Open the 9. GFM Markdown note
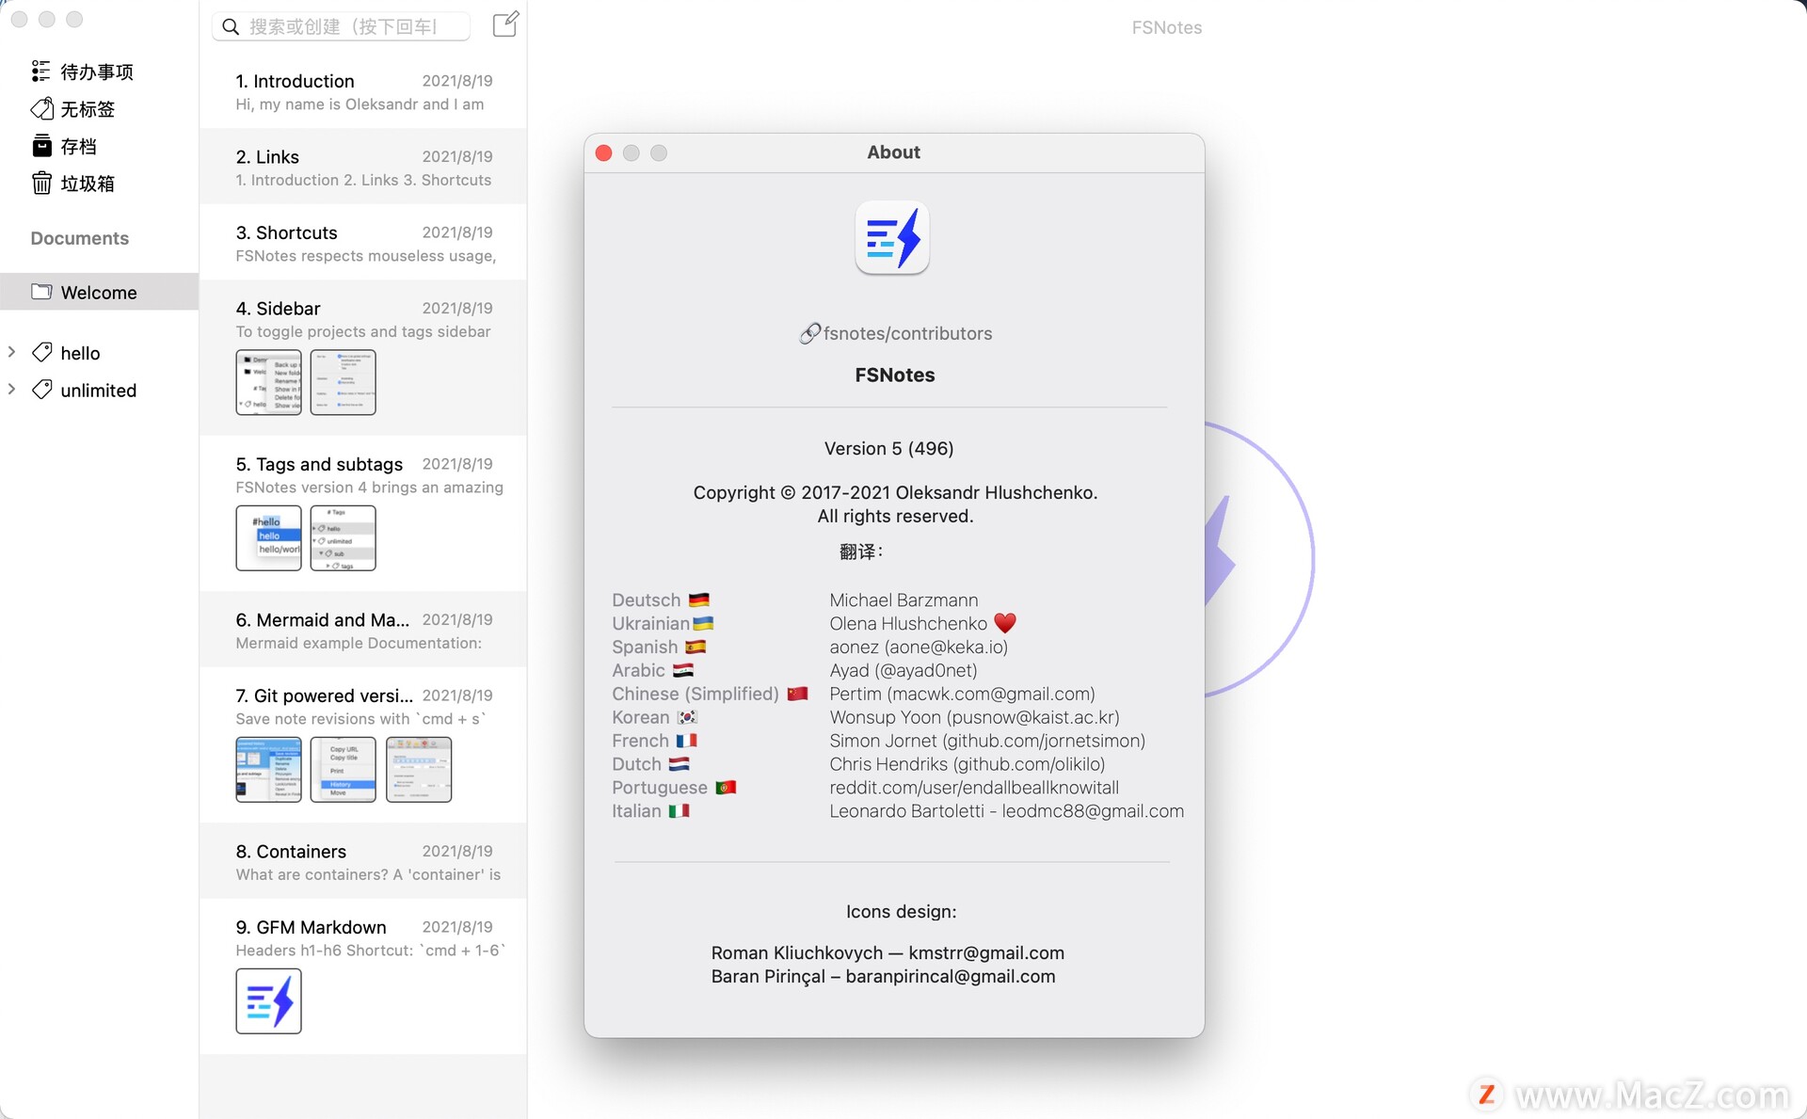Viewport: 1807px width, 1119px height. 363,977
